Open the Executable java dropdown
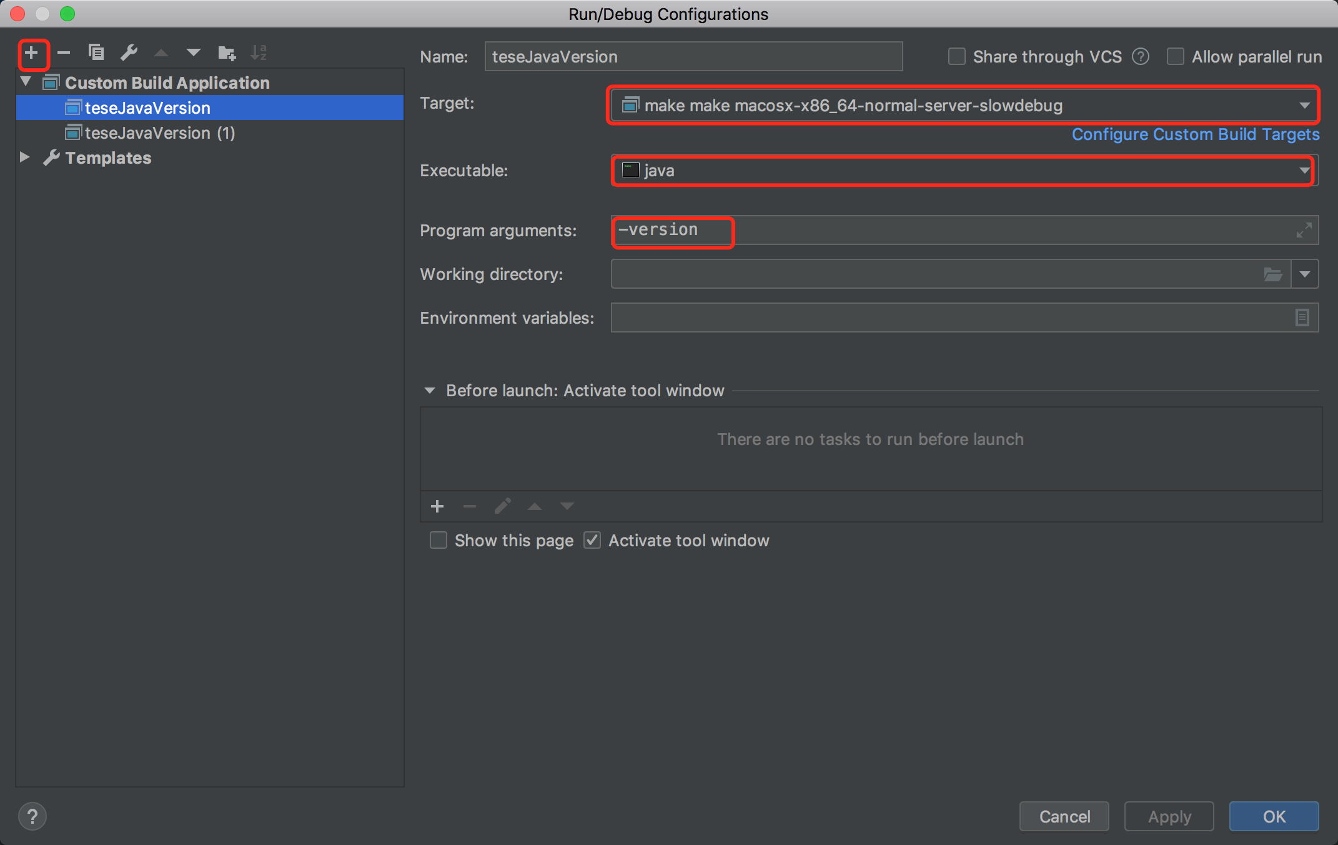 coord(1304,171)
